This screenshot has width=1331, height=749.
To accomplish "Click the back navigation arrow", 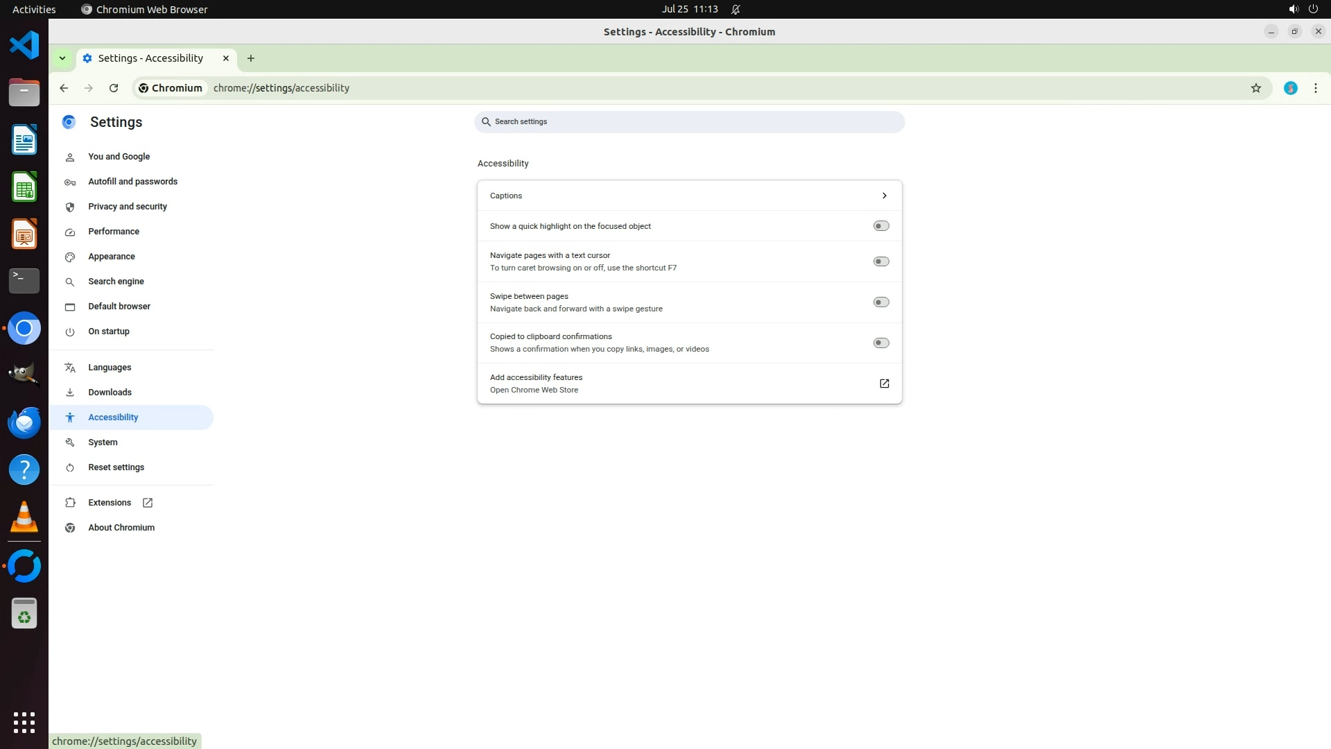I will click(64, 88).
